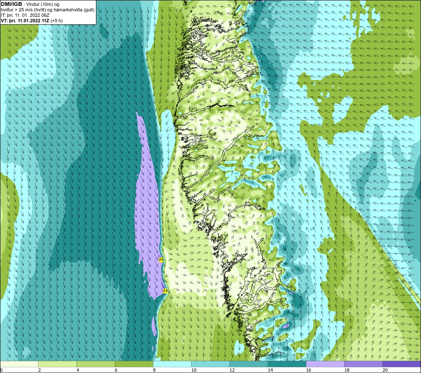Screen dimensions: 421x373
Task: Click the 'DMI/IGB' title text
Action: [x=11, y=4]
